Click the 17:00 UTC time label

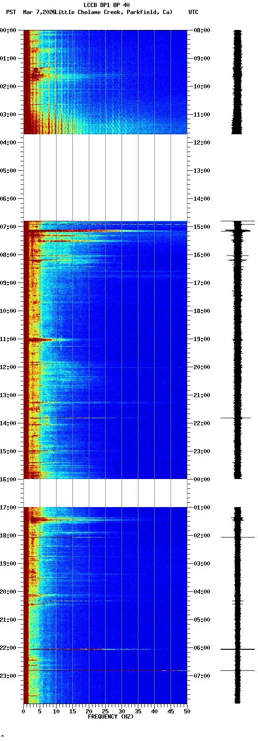(202, 283)
